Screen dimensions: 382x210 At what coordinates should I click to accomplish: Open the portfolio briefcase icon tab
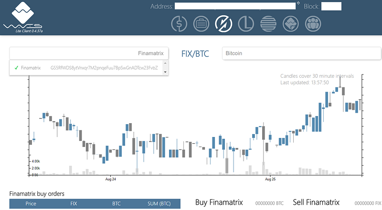click(201, 24)
